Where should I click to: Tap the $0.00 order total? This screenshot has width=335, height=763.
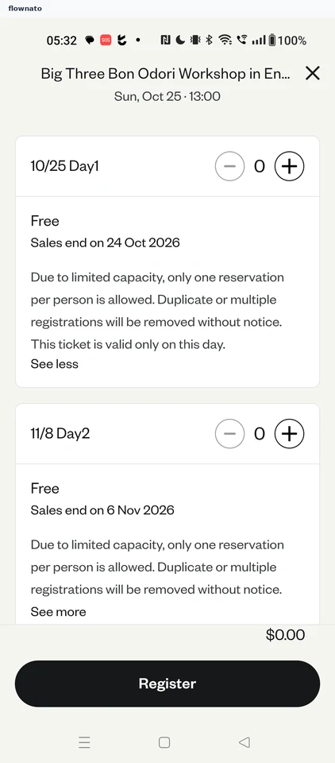pyautogui.click(x=286, y=635)
